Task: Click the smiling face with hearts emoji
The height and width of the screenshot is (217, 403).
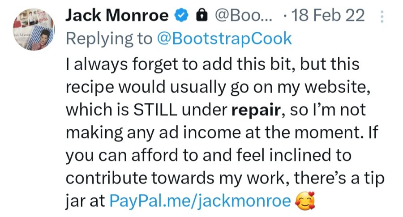Action: tap(305, 200)
